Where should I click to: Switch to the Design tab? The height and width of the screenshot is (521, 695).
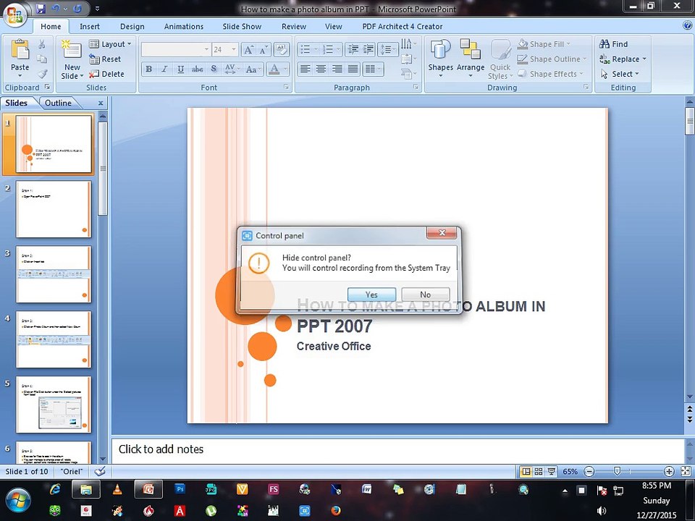(x=132, y=27)
